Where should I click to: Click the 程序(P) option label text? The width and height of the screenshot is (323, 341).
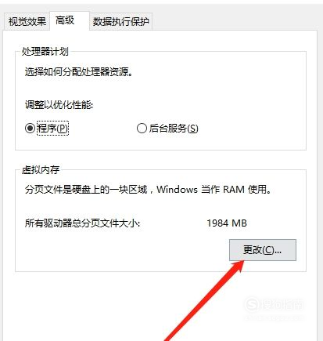(52, 129)
